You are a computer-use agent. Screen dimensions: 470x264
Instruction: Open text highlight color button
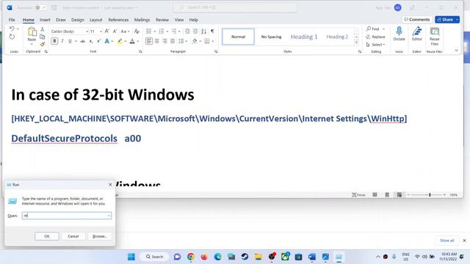[120, 41]
